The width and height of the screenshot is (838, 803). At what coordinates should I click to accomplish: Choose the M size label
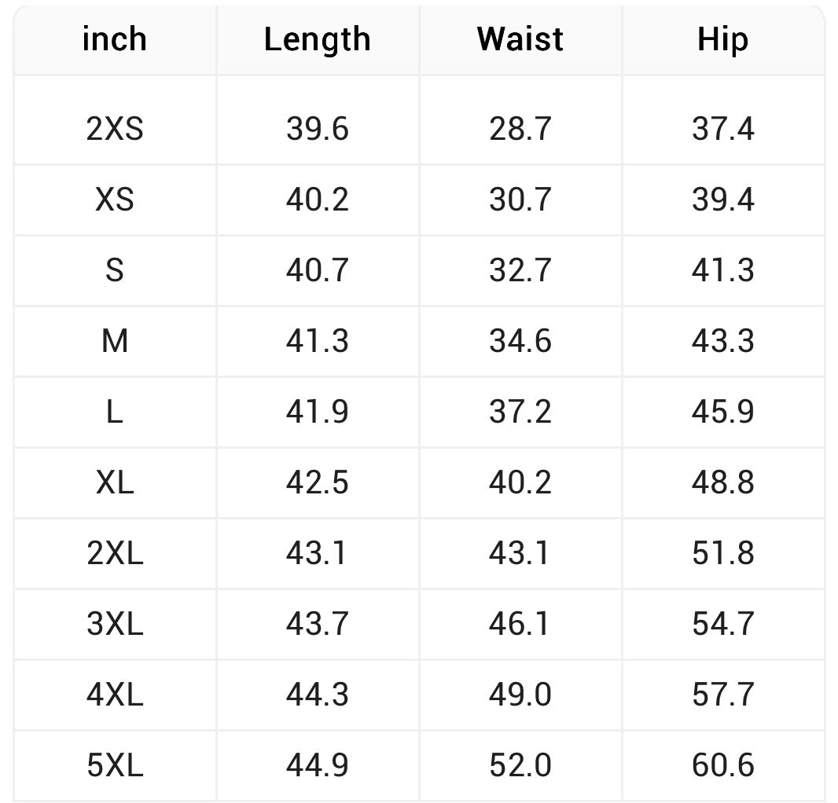115,341
